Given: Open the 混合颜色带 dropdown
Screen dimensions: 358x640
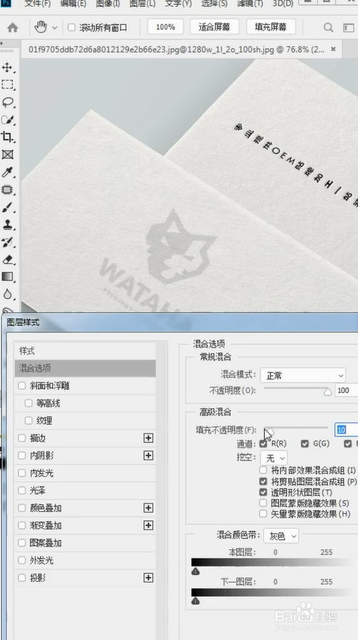Looking at the screenshot, I should click(x=281, y=536).
